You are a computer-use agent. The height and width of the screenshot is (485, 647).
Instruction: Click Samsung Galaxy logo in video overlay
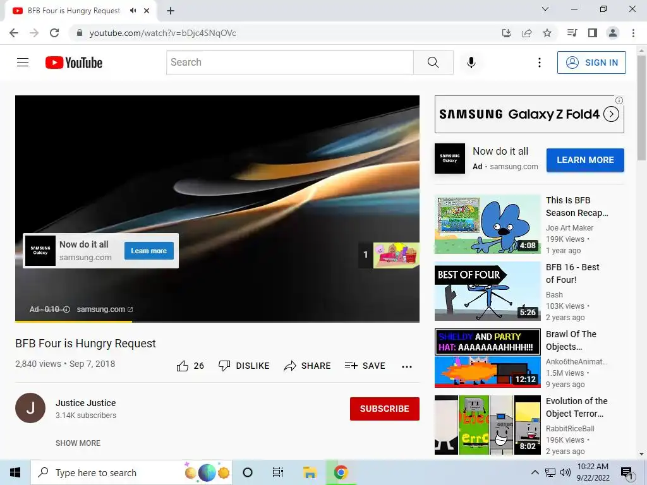coord(40,250)
